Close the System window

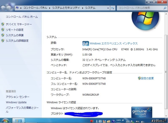[x=162, y=2]
